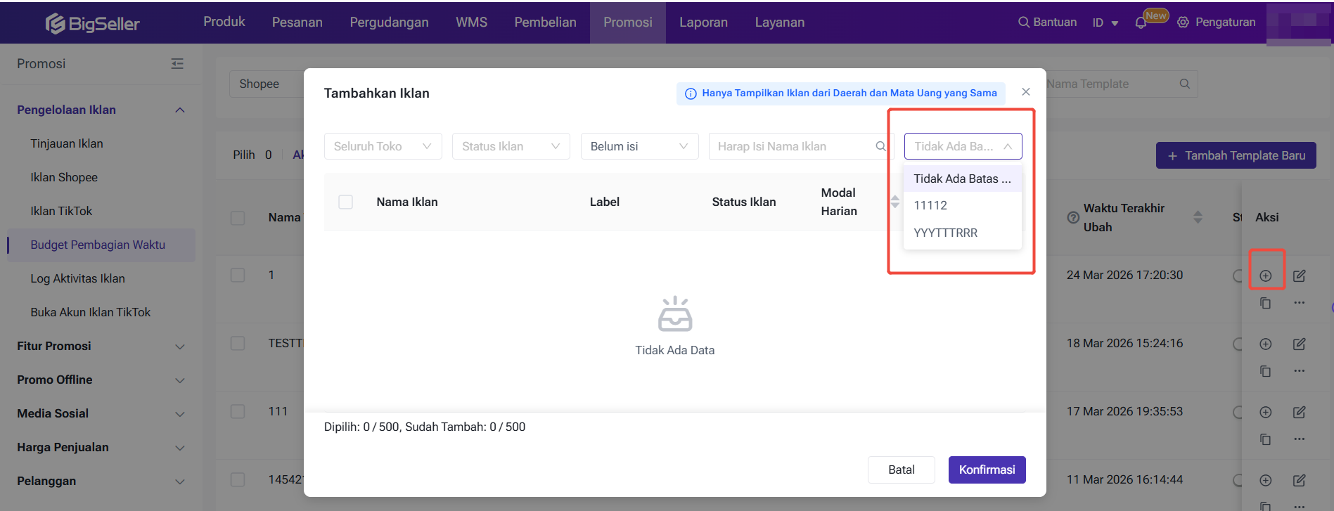Click the notification bell icon
This screenshot has height=511, width=1334.
coord(1141,23)
